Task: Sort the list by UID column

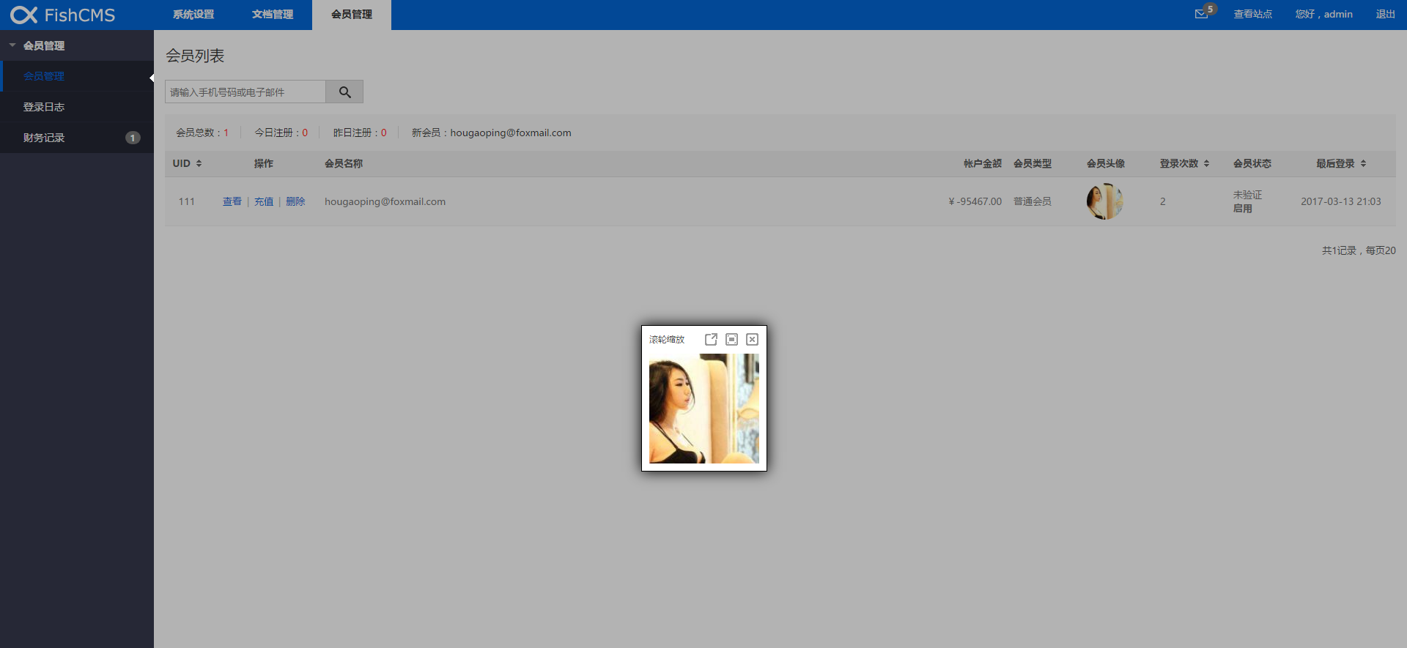Action: click(187, 163)
